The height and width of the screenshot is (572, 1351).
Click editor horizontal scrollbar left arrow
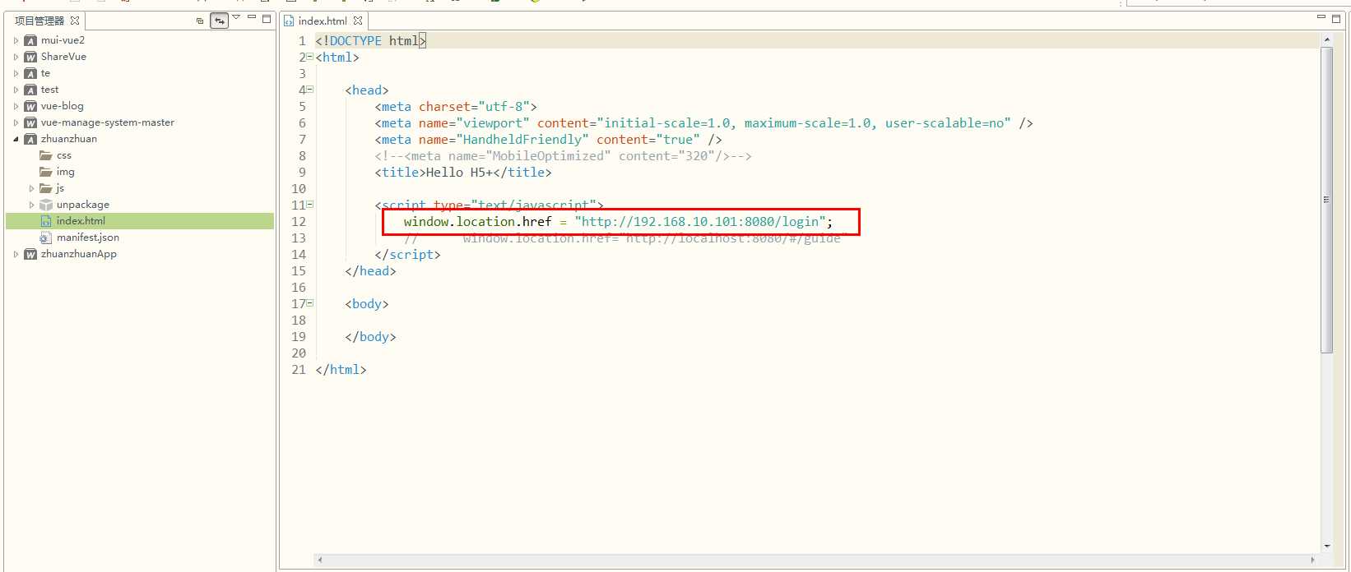click(320, 560)
